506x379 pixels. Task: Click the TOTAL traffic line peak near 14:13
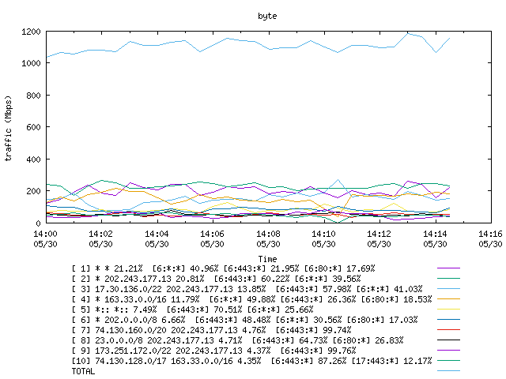(408, 33)
